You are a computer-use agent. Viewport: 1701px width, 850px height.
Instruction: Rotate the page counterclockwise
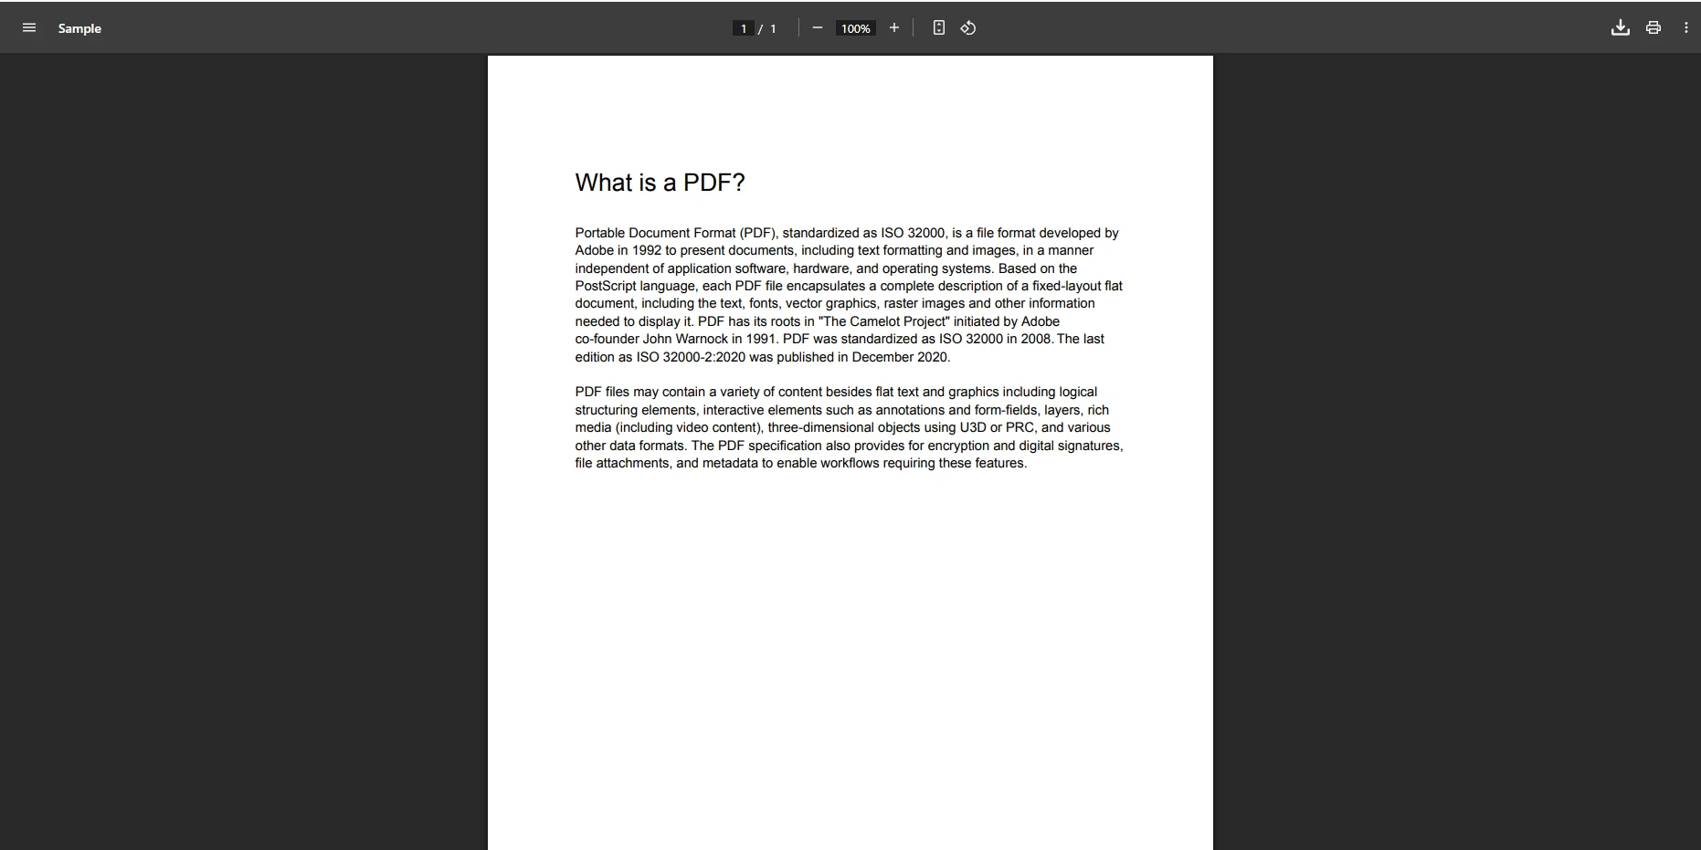click(x=968, y=27)
